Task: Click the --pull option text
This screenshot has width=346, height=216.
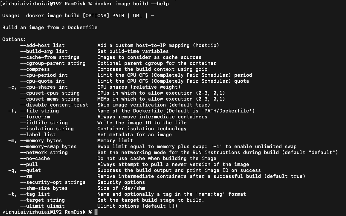Action: point(29,165)
